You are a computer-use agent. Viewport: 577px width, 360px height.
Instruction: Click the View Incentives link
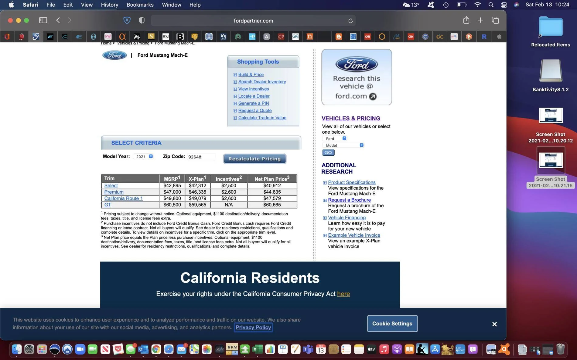pos(254,89)
